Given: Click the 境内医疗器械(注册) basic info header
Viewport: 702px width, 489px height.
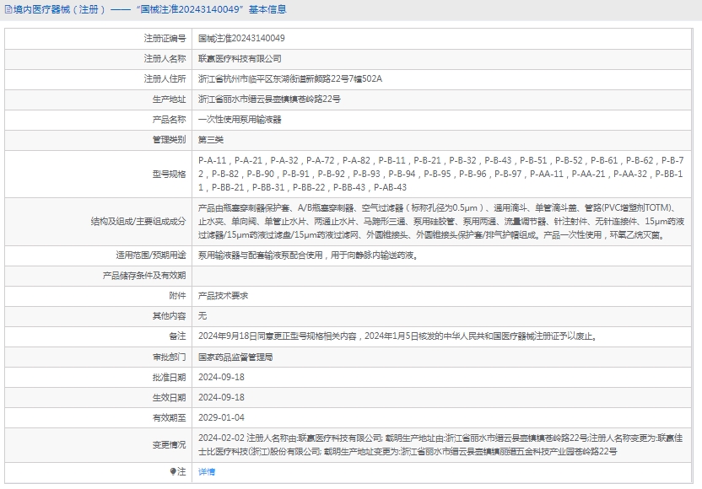Looking at the screenshot, I should [x=148, y=10].
